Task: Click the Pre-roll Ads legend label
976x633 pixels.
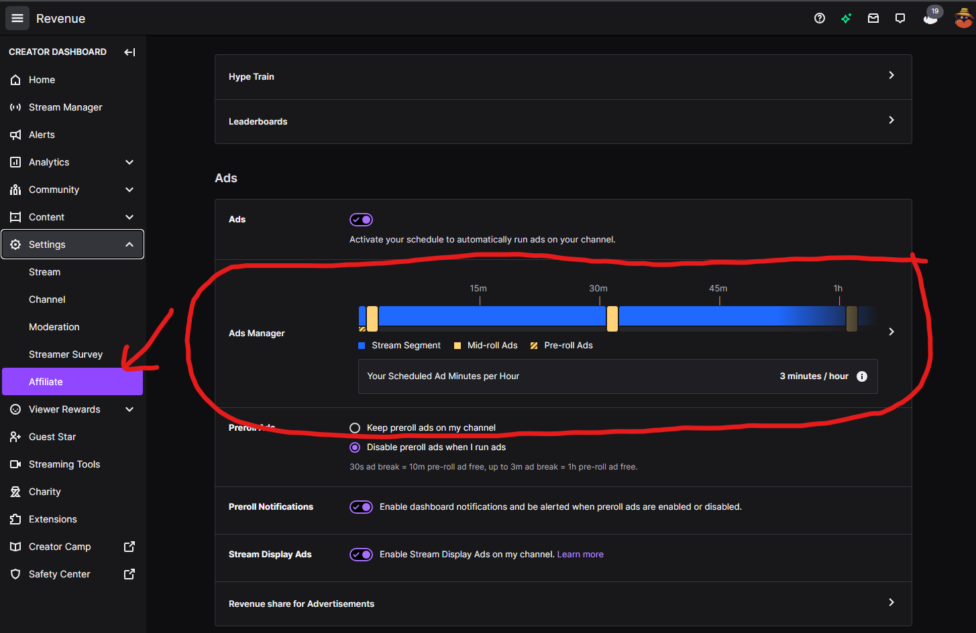Action: [568, 346]
